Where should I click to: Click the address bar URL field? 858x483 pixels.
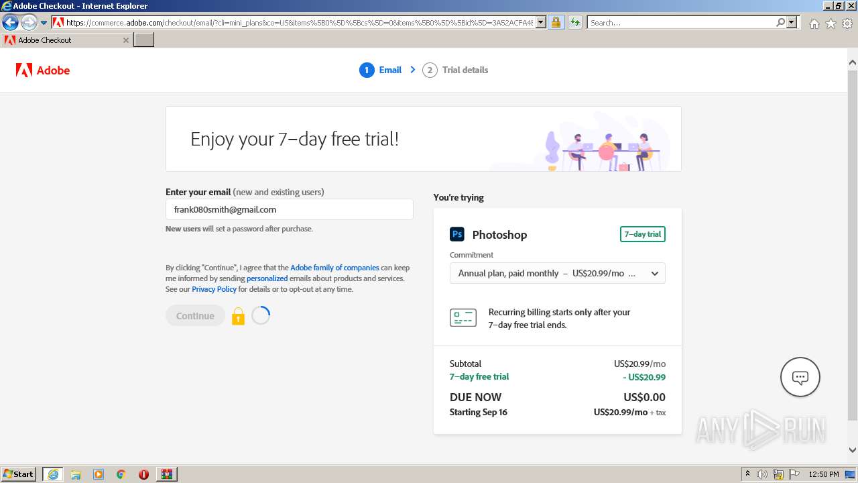(x=299, y=22)
